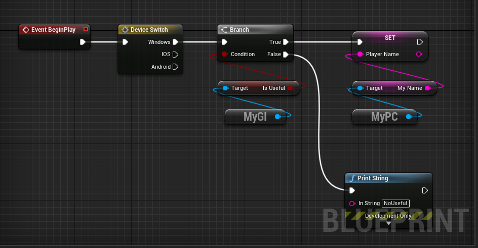Click the Windows output exec pin
Image resolution: width=478 pixels, height=248 pixels.
[175, 42]
